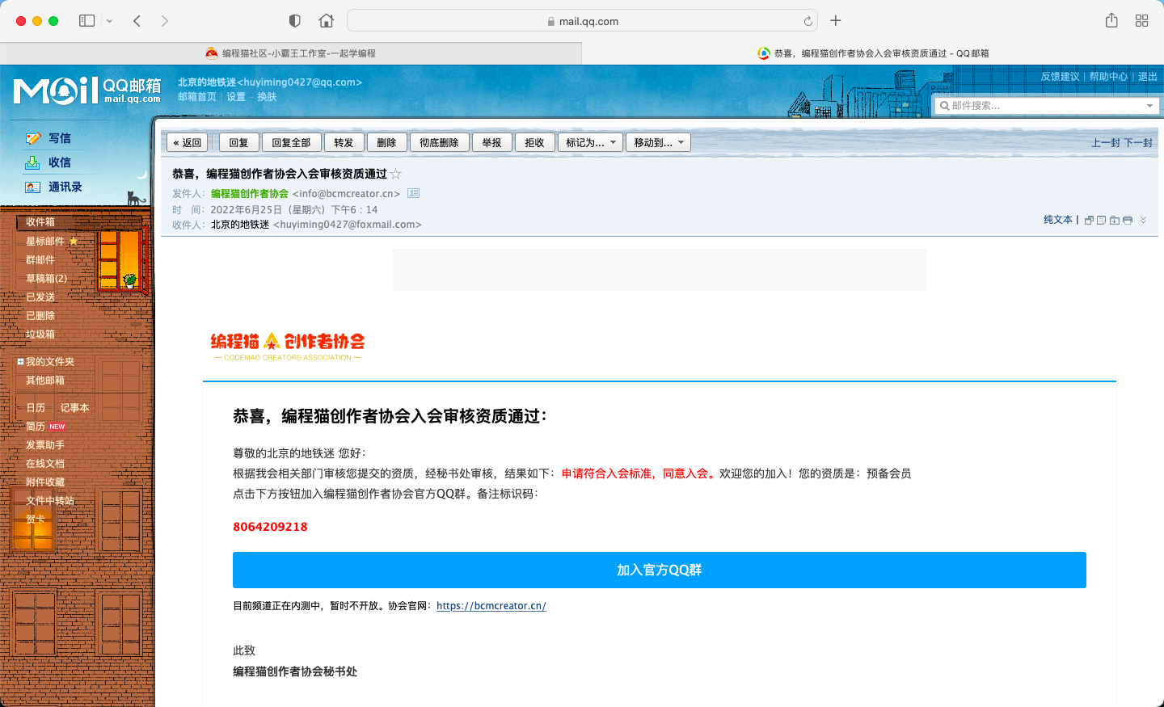Click the magnifier icon in mail search

click(x=944, y=106)
